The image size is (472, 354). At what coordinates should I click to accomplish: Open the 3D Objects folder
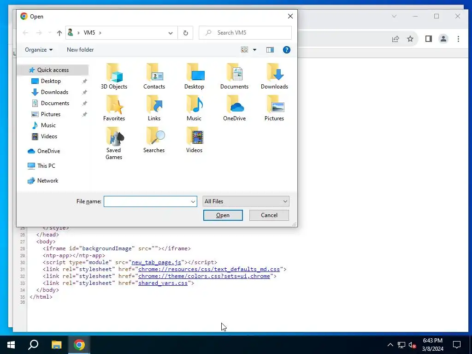(x=114, y=77)
